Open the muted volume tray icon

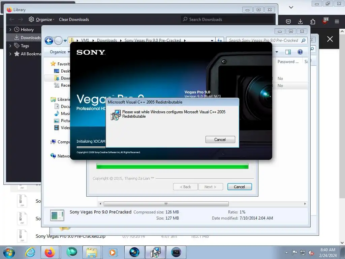coord(311,253)
